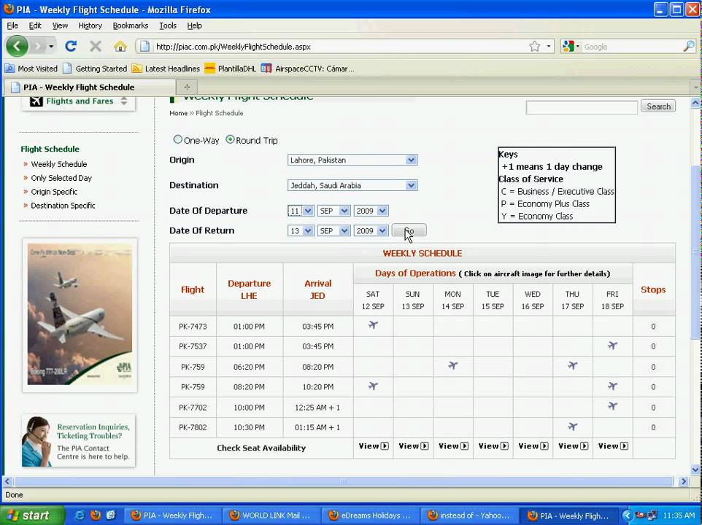Select PIA - Weekly Flight Schedule tab

point(90,87)
